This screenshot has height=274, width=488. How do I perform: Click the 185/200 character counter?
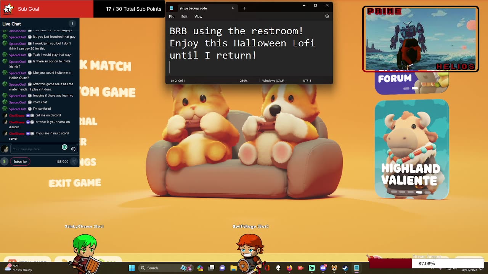tap(62, 162)
